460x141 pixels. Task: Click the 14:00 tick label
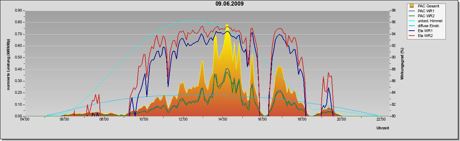(x=222, y=120)
